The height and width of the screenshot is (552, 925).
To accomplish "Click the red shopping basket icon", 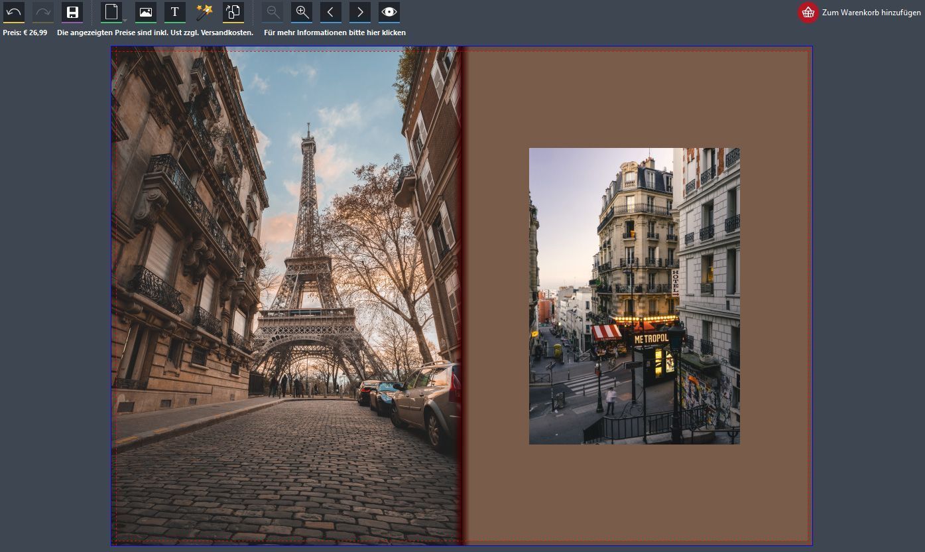I will click(x=808, y=13).
